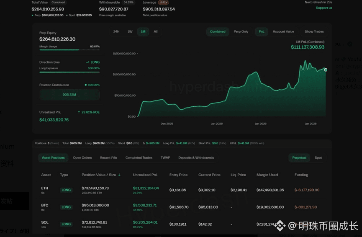Click the LONG trend arrow icon in Direction Bias

click(x=87, y=62)
